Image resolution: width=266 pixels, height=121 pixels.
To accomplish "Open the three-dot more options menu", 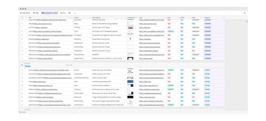I will (x=75, y=13).
